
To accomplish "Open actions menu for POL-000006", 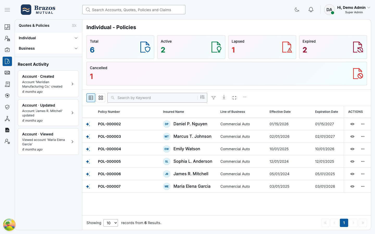I will [363, 174].
